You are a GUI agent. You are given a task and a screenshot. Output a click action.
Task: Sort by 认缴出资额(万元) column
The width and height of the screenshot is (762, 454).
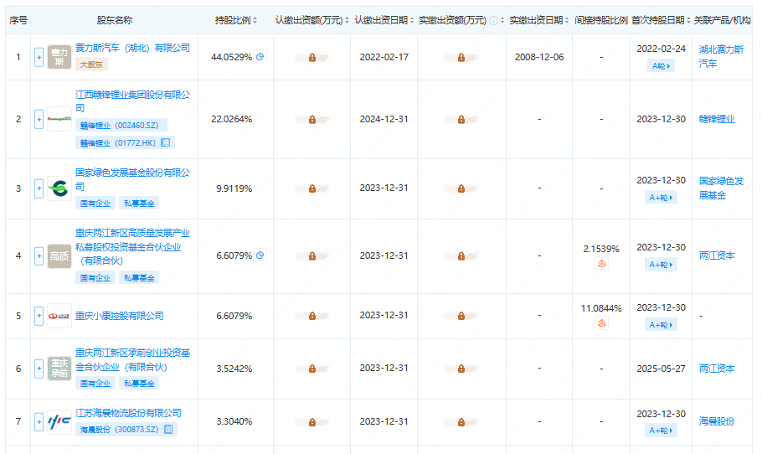tap(347, 20)
